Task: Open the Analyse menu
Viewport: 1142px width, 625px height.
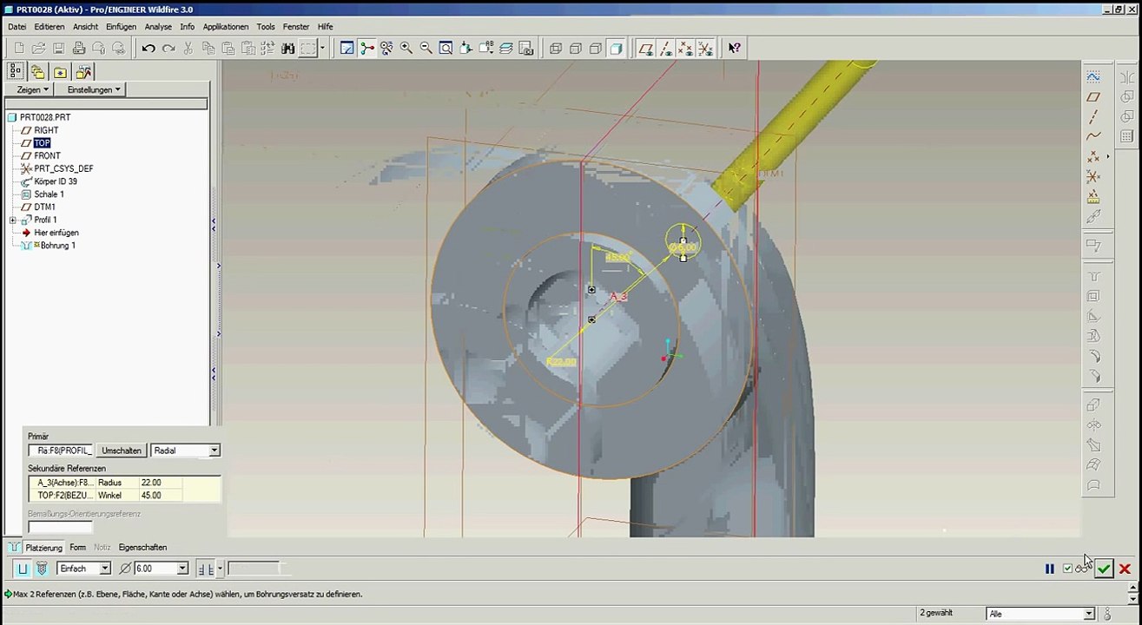Action: pos(158,27)
